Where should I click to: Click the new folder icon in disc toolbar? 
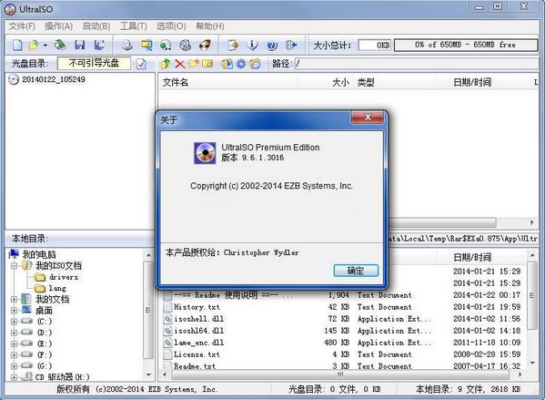point(194,64)
